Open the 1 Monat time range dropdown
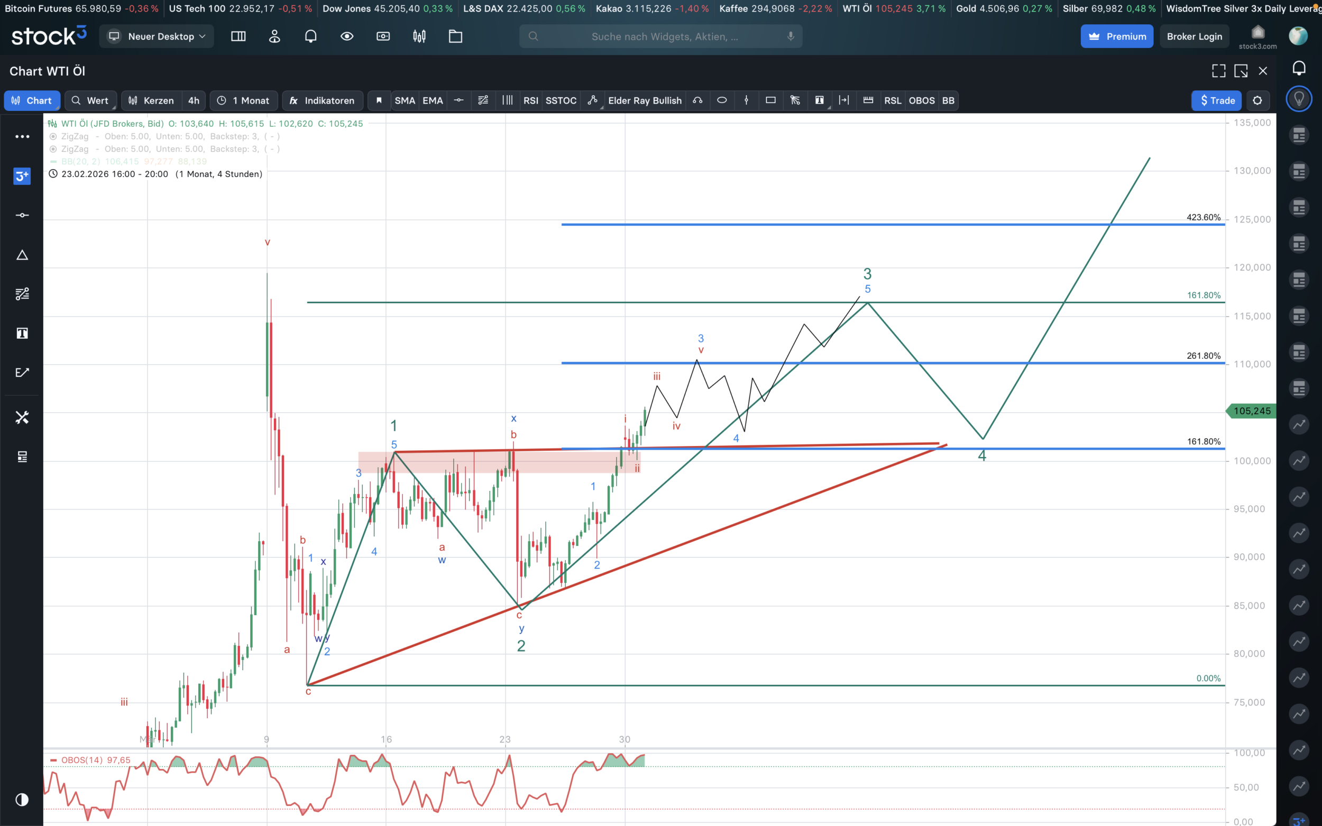 click(x=244, y=100)
